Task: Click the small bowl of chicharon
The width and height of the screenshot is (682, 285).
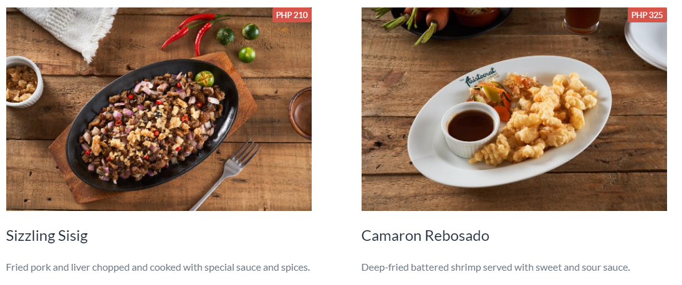Action: 24,83
